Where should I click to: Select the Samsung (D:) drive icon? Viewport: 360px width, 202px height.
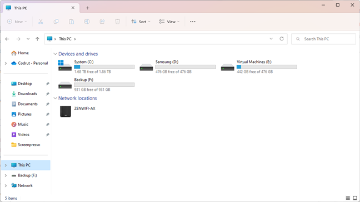click(146, 68)
